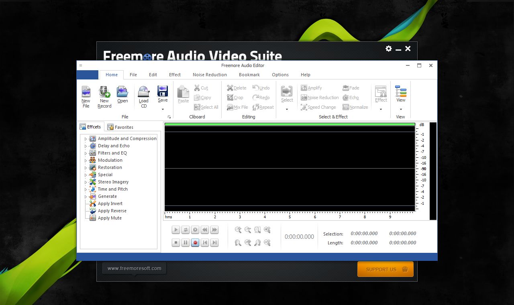The image size is (514, 305).
Task: Click the Stop button
Action: click(176, 243)
